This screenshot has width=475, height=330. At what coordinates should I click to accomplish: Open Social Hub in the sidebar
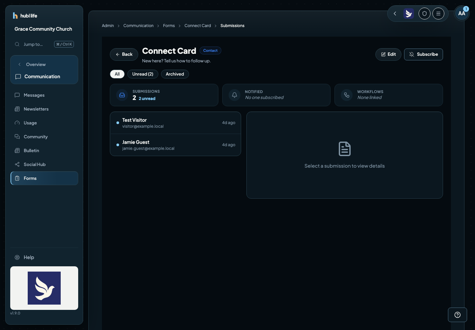(44, 164)
